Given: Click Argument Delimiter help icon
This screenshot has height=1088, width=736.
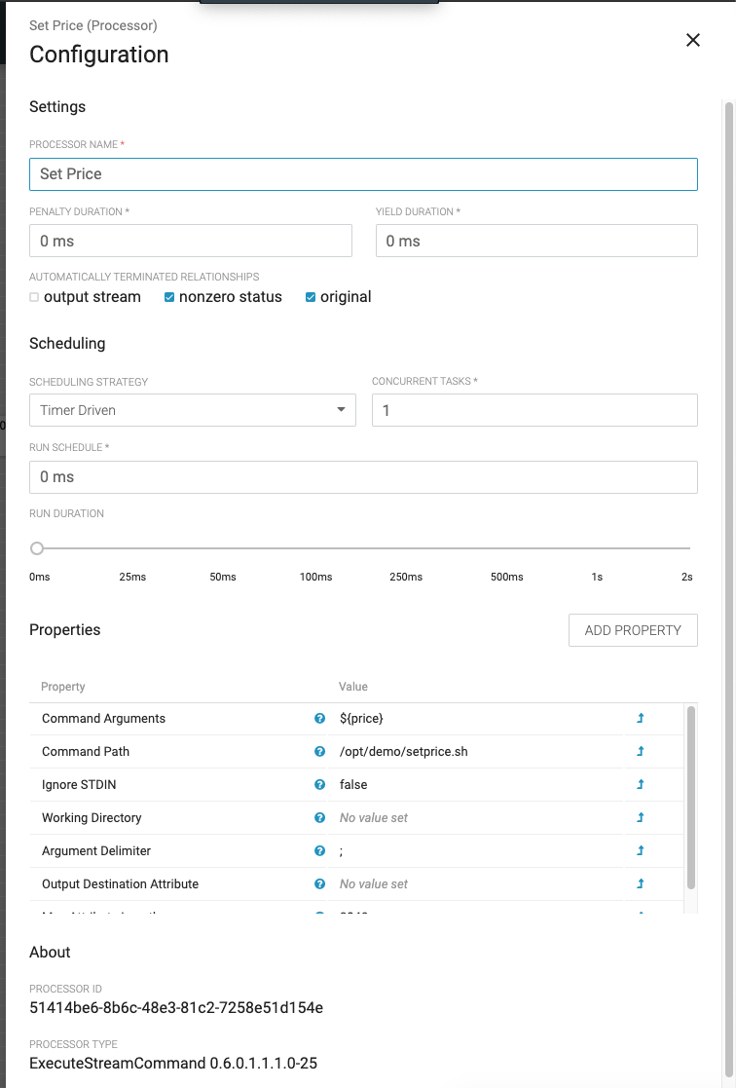Looking at the screenshot, I should (x=319, y=851).
